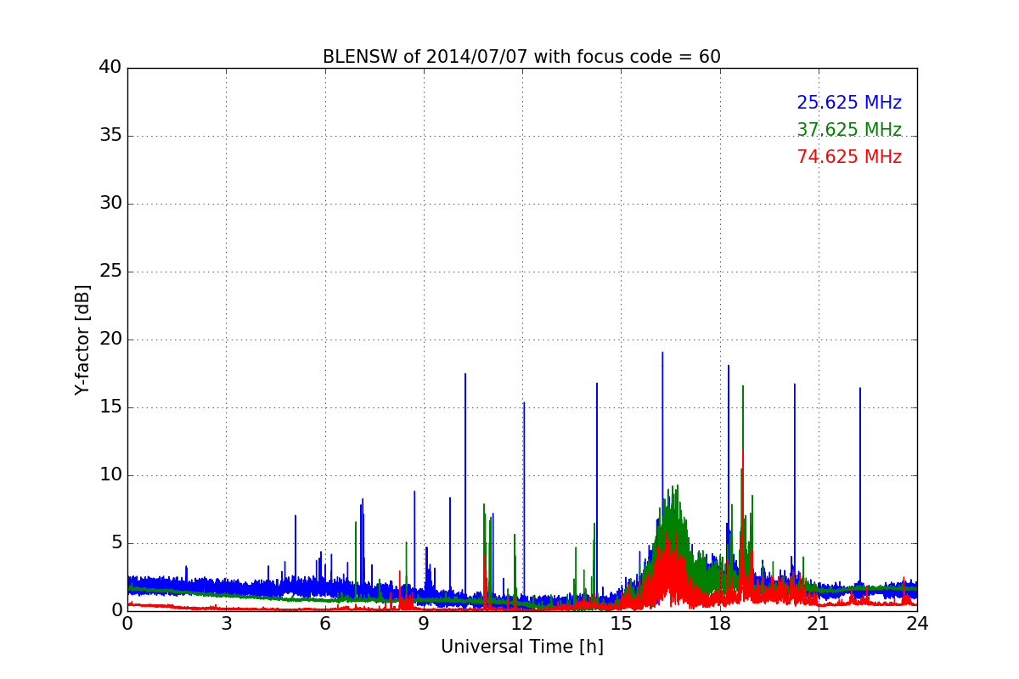Click the tallest blue spike near 16 h

point(662,353)
